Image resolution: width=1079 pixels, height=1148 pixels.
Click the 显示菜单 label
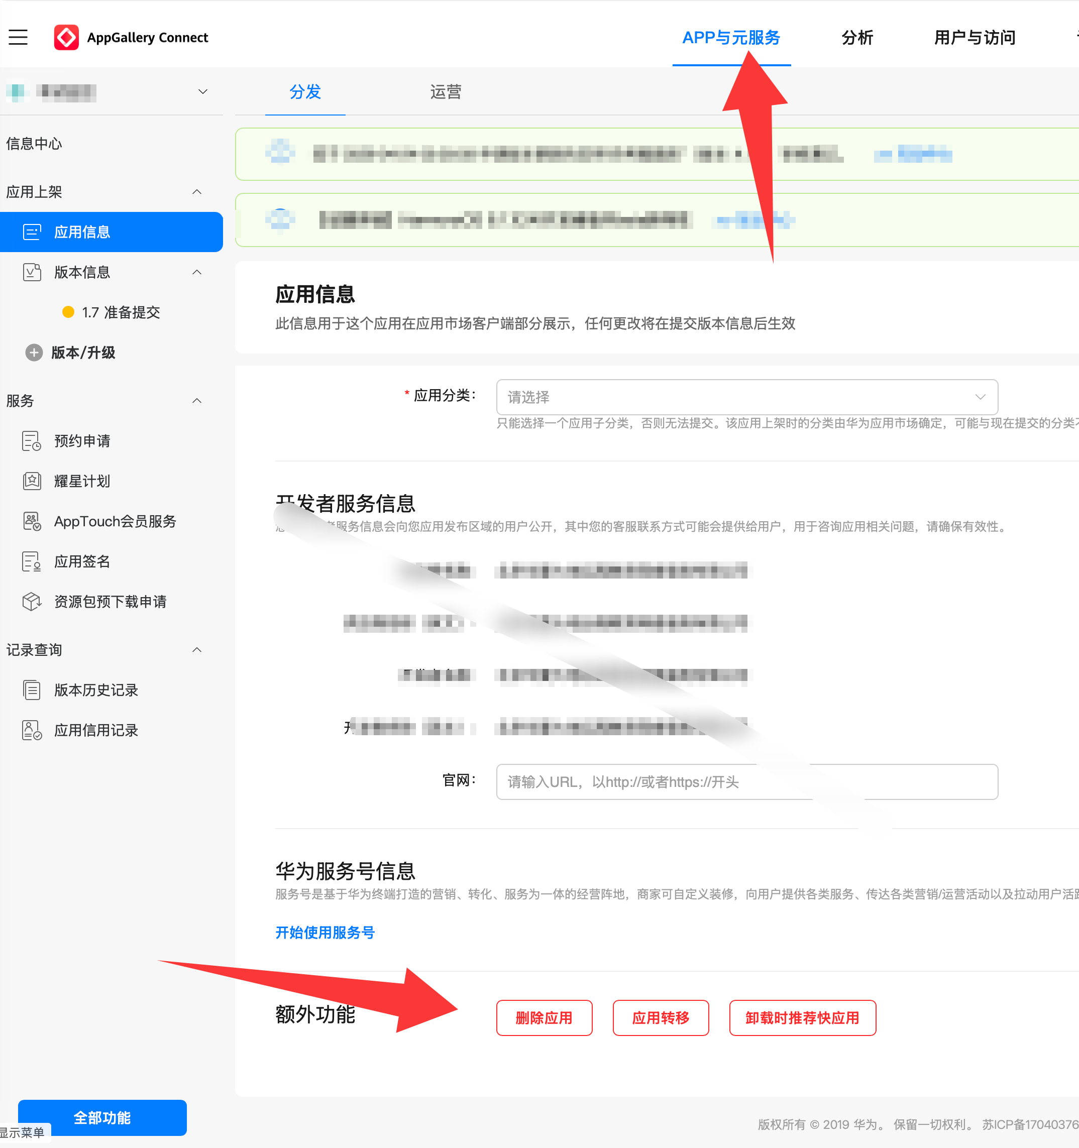click(x=23, y=1132)
